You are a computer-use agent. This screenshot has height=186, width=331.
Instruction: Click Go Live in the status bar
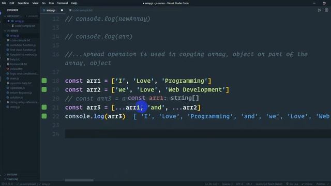tap(292, 184)
